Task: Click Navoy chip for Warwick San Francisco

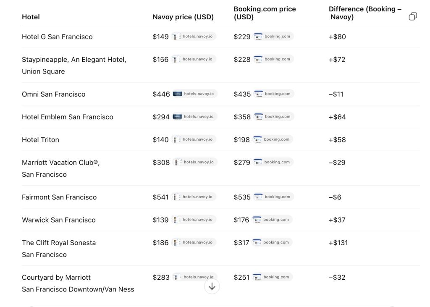Action: tap(194, 220)
